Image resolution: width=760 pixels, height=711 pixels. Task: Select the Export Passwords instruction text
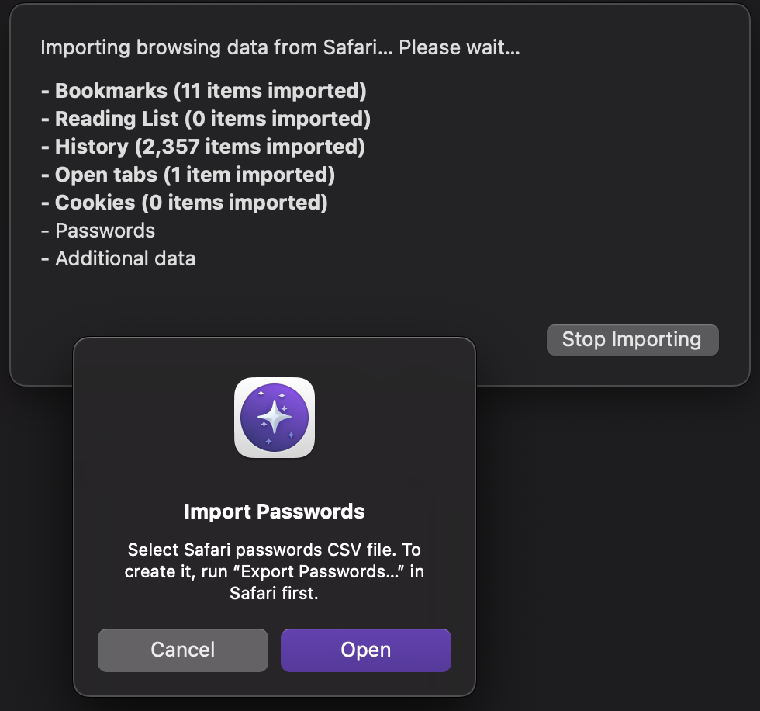(273, 572)
